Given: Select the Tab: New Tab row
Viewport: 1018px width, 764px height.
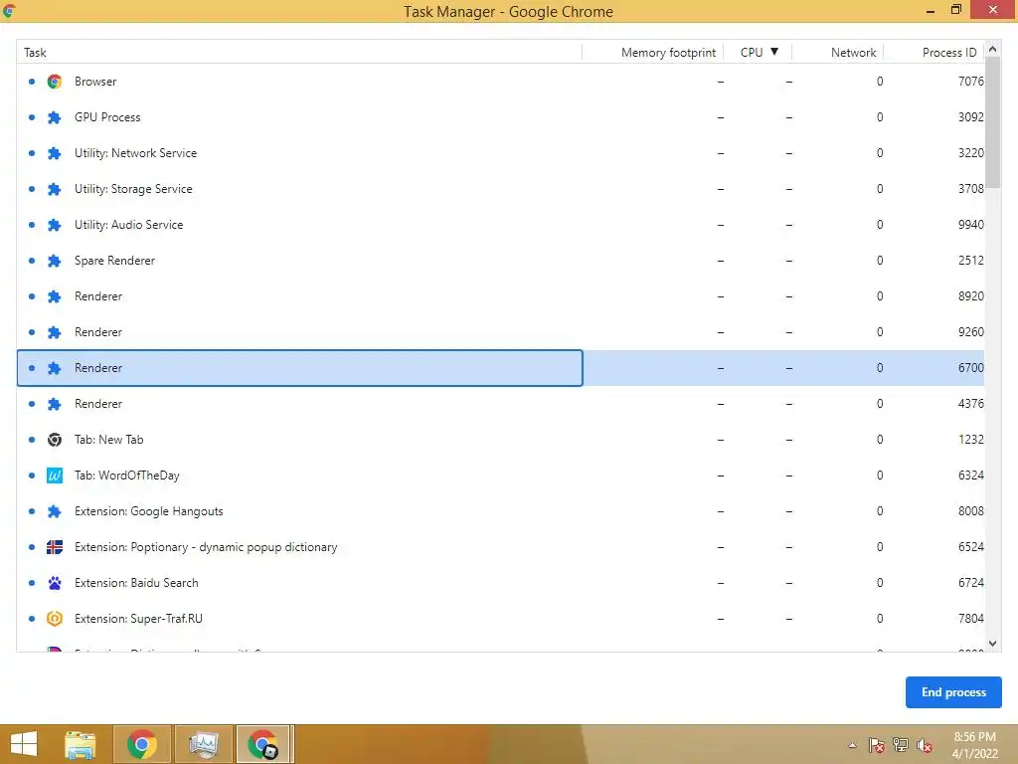Looking at the screenshot, I should click(x=501, y=440).
